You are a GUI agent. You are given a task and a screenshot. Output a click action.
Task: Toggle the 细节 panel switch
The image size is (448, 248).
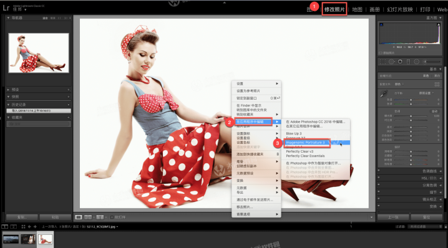tap(379, 192)
